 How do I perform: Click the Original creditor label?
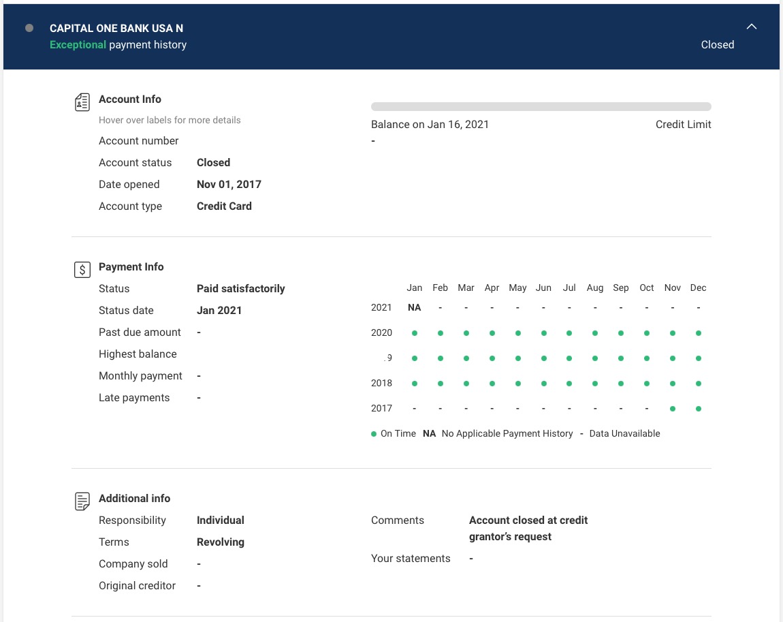(137, 585)
